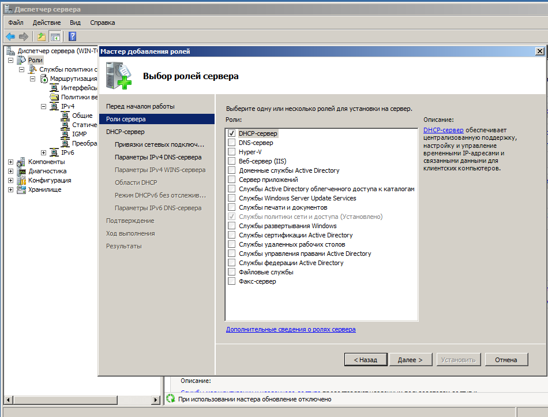Viewport: 548px width, 417px height.
Task: Click the Up one level folder icon
Action: coord(42,37)
